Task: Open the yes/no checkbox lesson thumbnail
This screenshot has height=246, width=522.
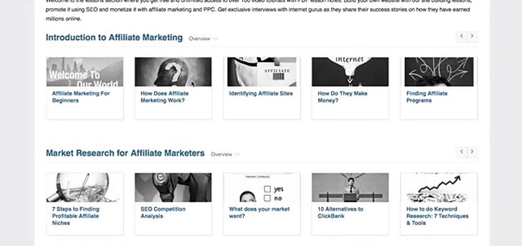Action: [x=262, y=188]
